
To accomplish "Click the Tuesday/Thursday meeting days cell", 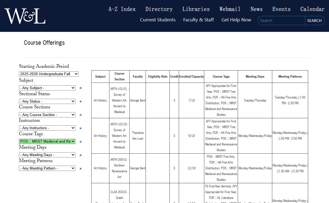I will [x=255, y=100].
